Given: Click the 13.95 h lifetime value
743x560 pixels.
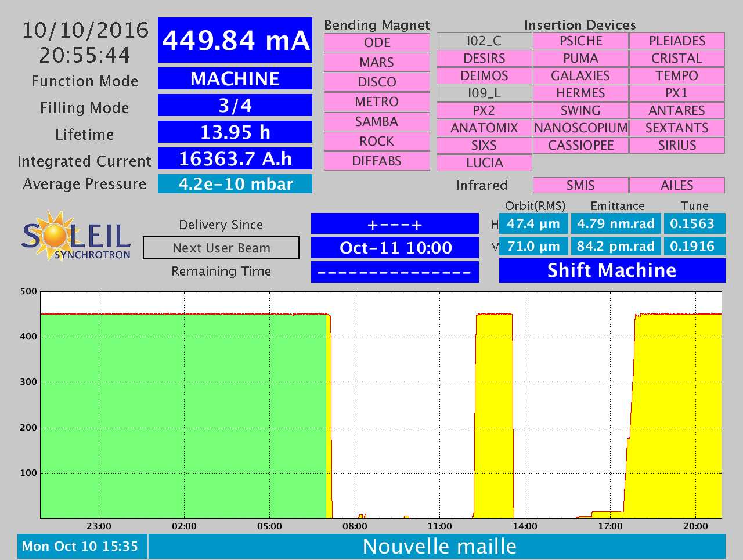Looking at the screenshot, I should click(x=235, y=132).
